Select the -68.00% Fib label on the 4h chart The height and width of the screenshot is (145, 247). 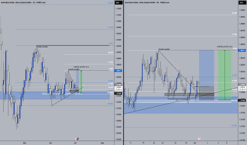pos(234,13)
